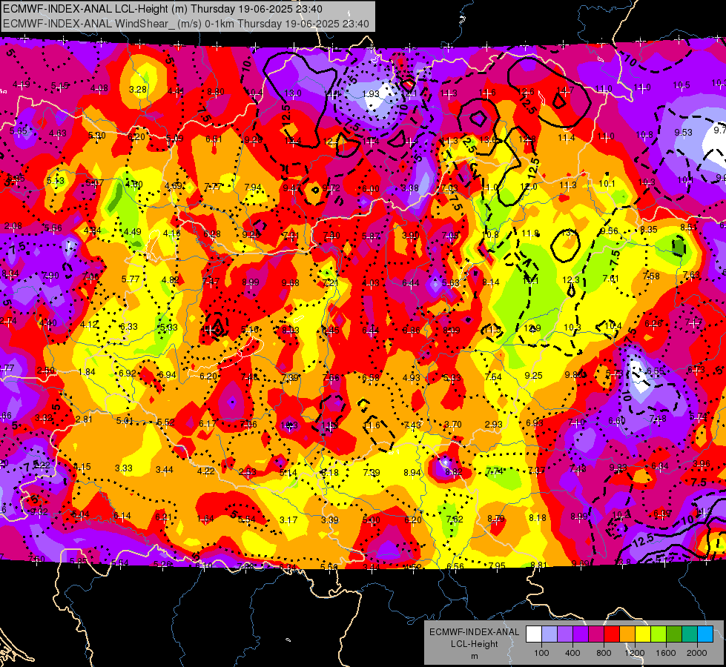The height and width of the screenshot is (667, 726).
Task: Click the wind shear value '9.68'
Action: pyautogui.click(x=290, y=283)
